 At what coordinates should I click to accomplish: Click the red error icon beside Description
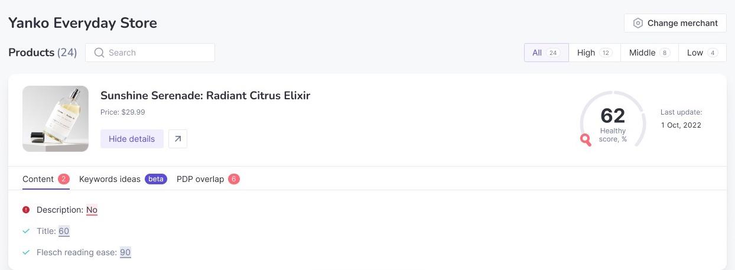tap(26, 210)
